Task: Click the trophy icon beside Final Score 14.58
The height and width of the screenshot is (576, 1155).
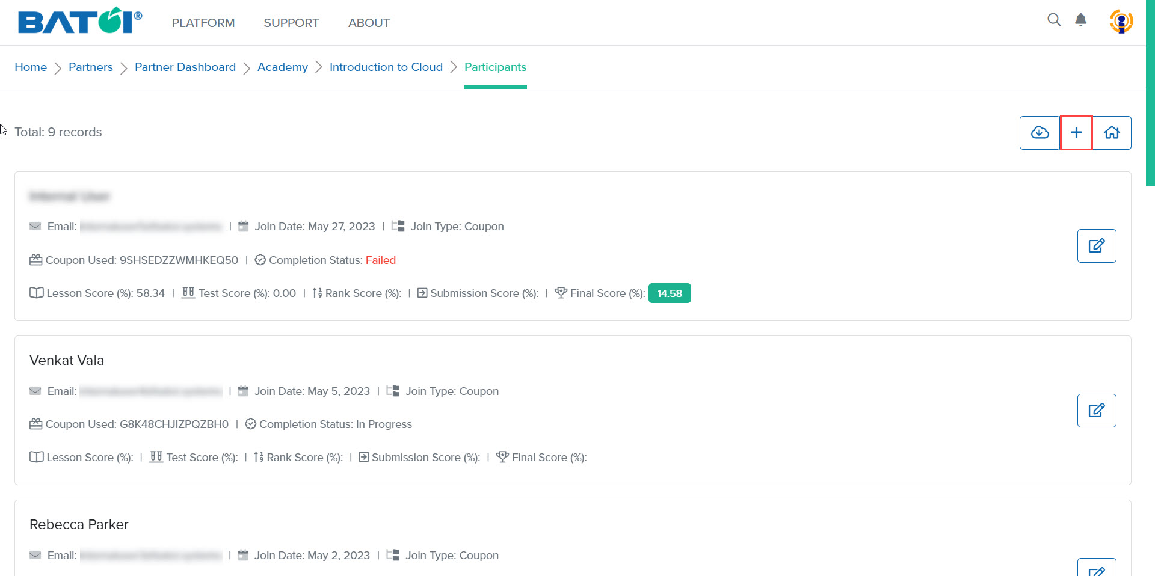Action: (x=561, y=292)
